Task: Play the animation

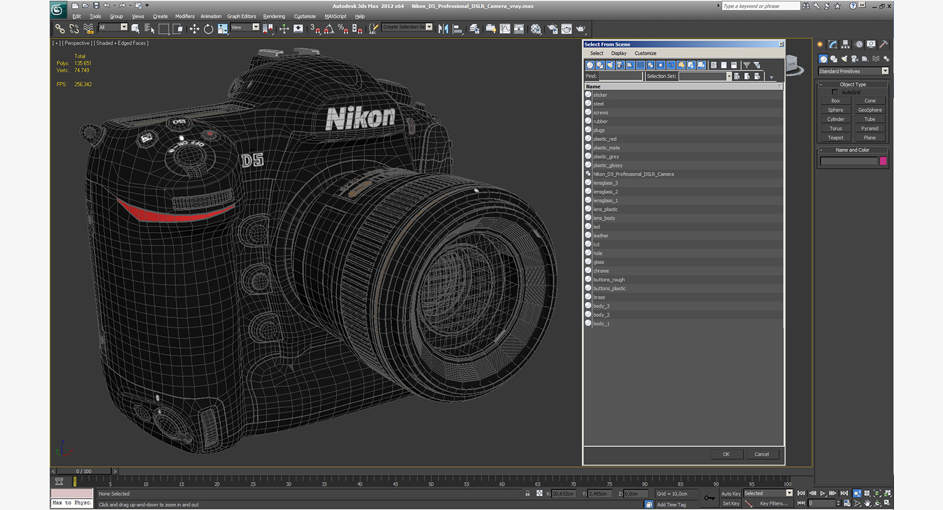Action: point(823,493)
